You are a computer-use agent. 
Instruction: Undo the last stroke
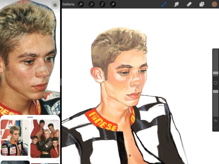click(216, 121)
